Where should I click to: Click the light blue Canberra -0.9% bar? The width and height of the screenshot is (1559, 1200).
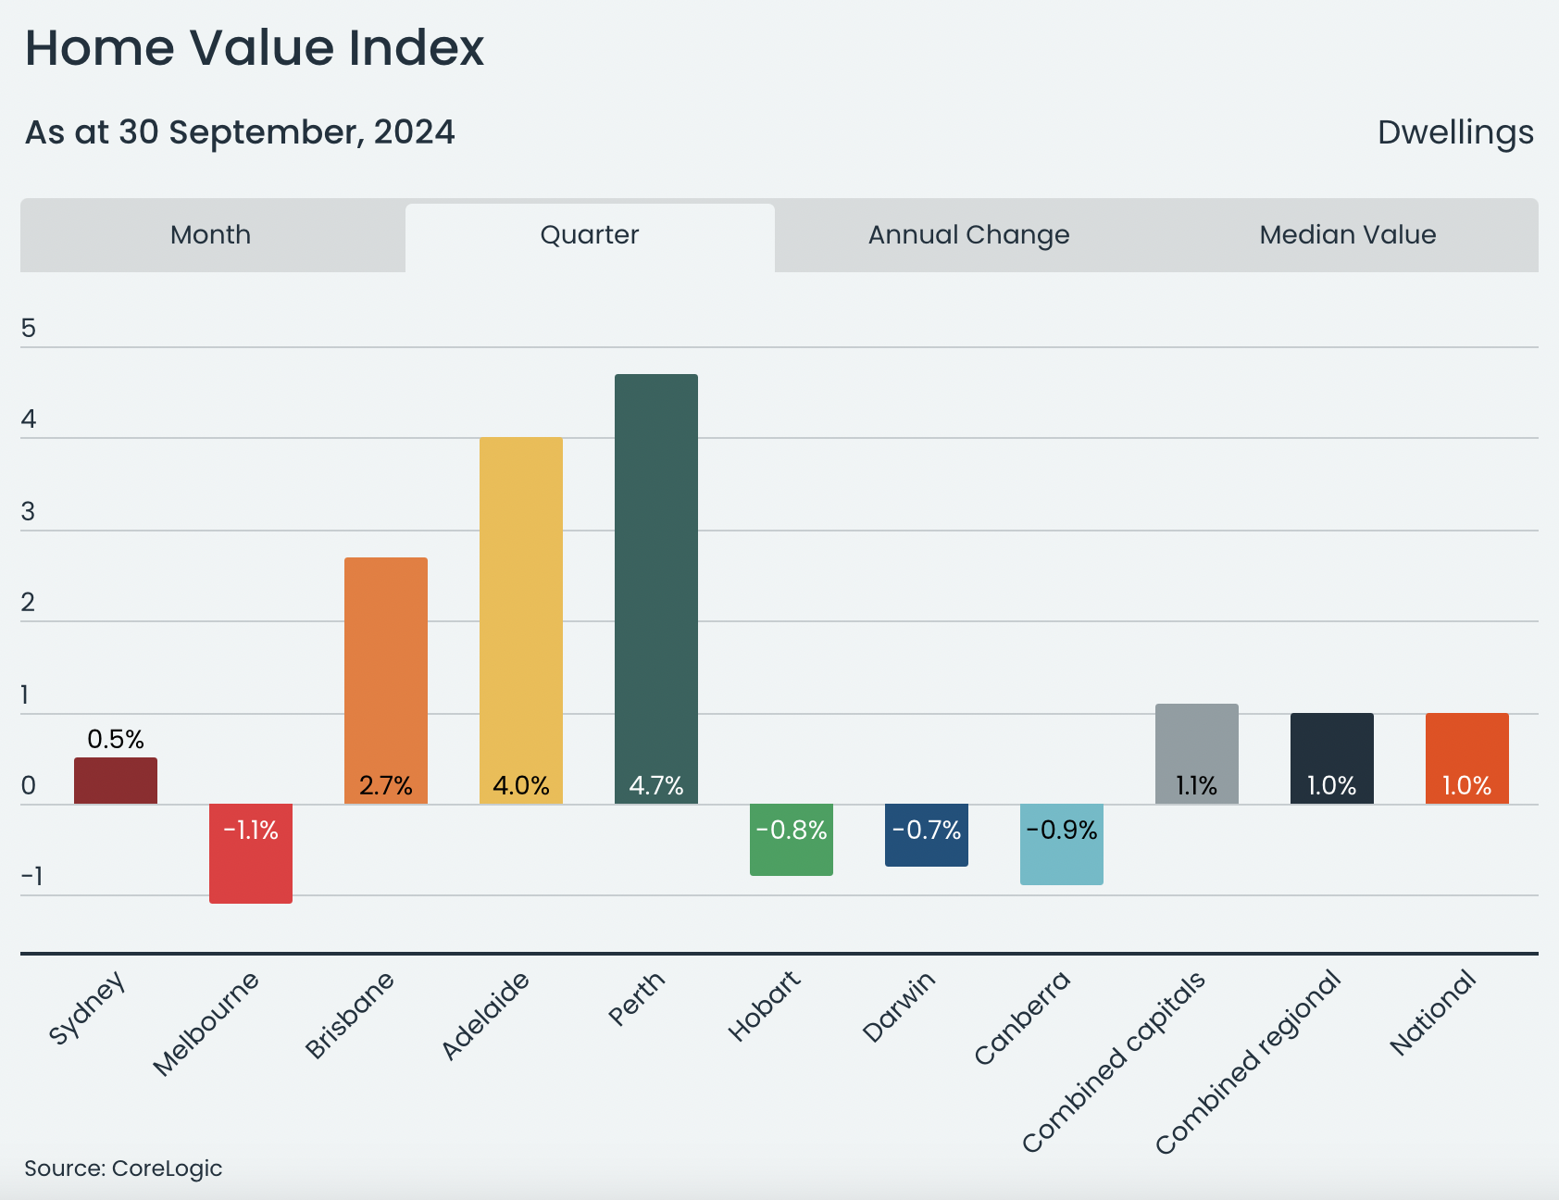coord(1062,844)
